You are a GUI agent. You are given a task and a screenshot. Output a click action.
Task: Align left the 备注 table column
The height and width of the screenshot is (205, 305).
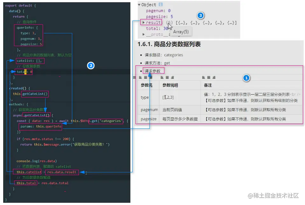coord(204,77)
